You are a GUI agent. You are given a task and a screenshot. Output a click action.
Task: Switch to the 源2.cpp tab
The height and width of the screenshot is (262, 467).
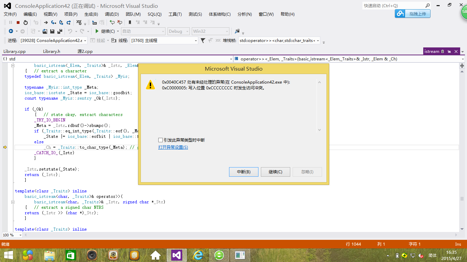tap(85, 52)
